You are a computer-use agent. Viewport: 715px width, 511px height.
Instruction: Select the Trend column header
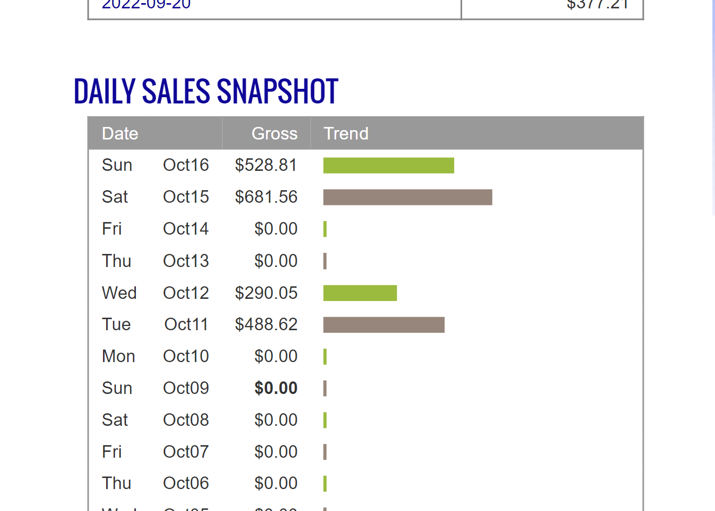pyautogui.click(x=346, y=134)
